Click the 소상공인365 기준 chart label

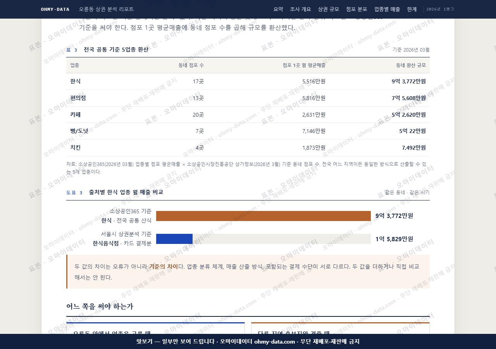tap(131, 211)
